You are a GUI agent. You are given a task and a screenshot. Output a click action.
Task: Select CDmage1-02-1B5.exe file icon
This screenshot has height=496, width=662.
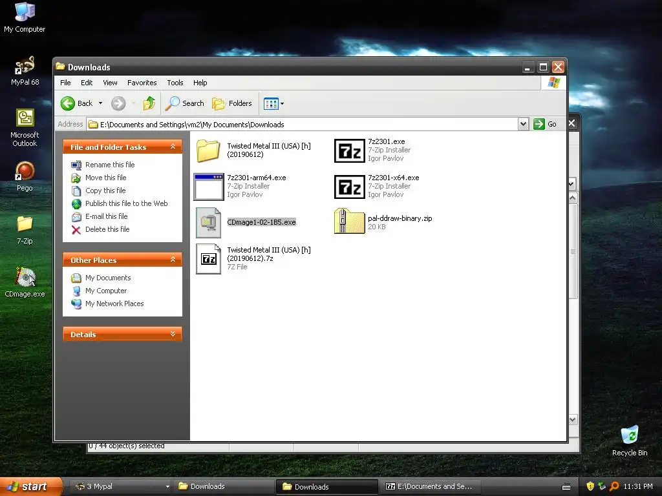[208, 222]
